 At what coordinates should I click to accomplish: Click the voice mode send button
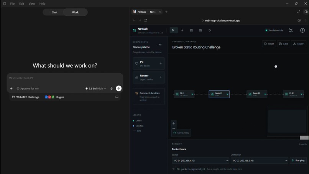click(118, 88)
